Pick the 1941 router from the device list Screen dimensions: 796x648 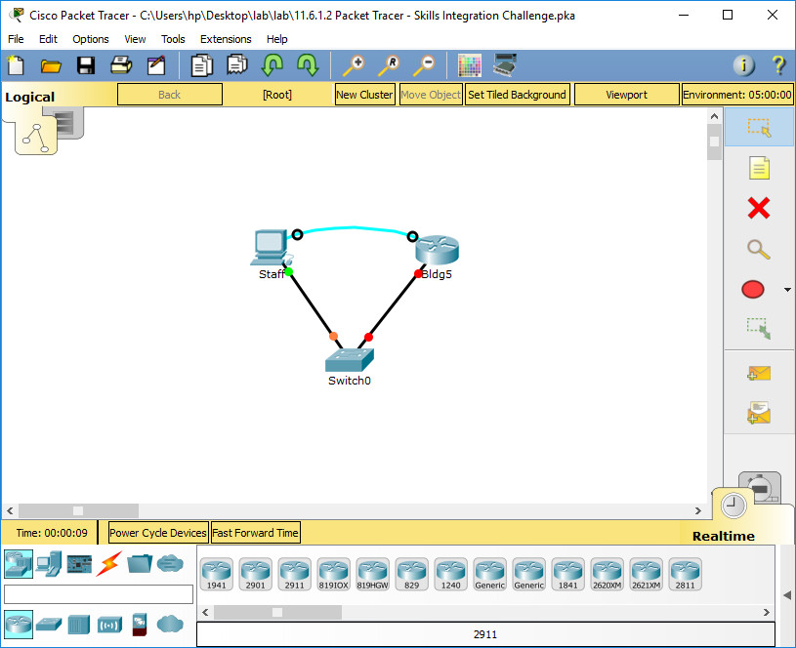(x=216, y=574)
